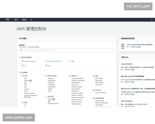Image resolution: width=155 pixels, height=124 pixels.
Task: Click the developer tools category icon
Action: (x=46, y=76)
